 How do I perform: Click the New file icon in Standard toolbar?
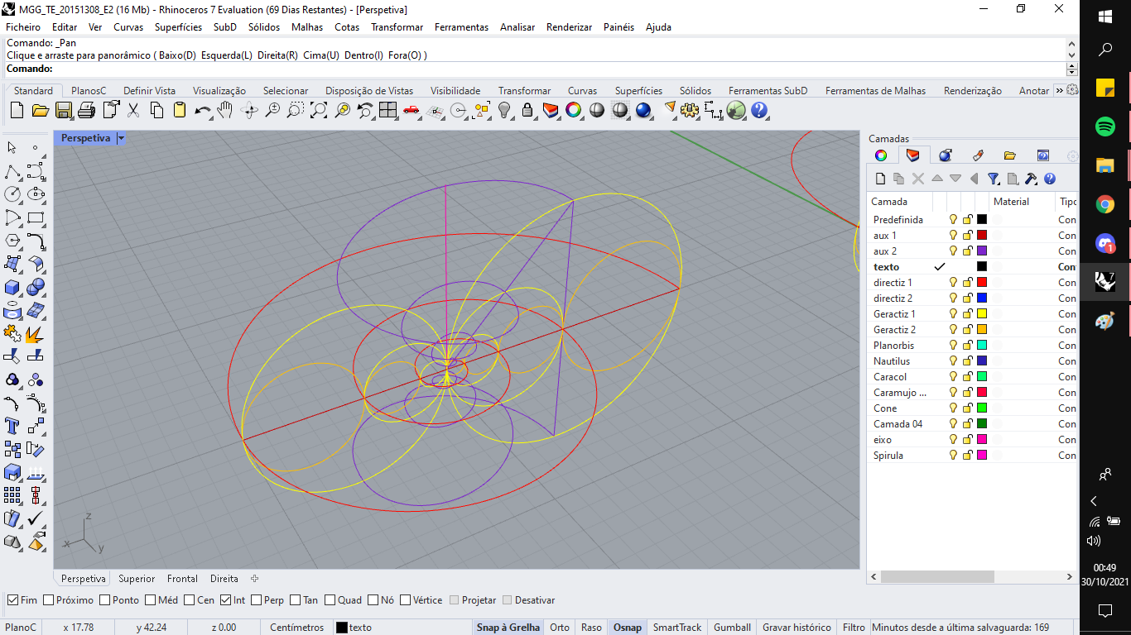pyautogui.click(x=17, y=110)
